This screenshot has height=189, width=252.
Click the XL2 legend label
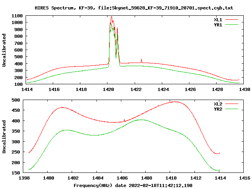click(218, 104)
